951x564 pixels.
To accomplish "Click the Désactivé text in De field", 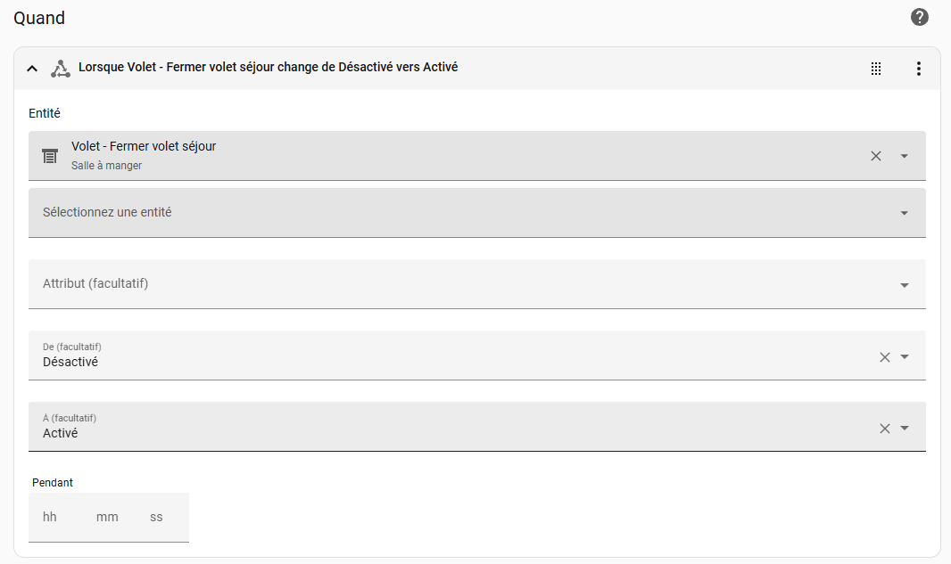I will (70, 362).
